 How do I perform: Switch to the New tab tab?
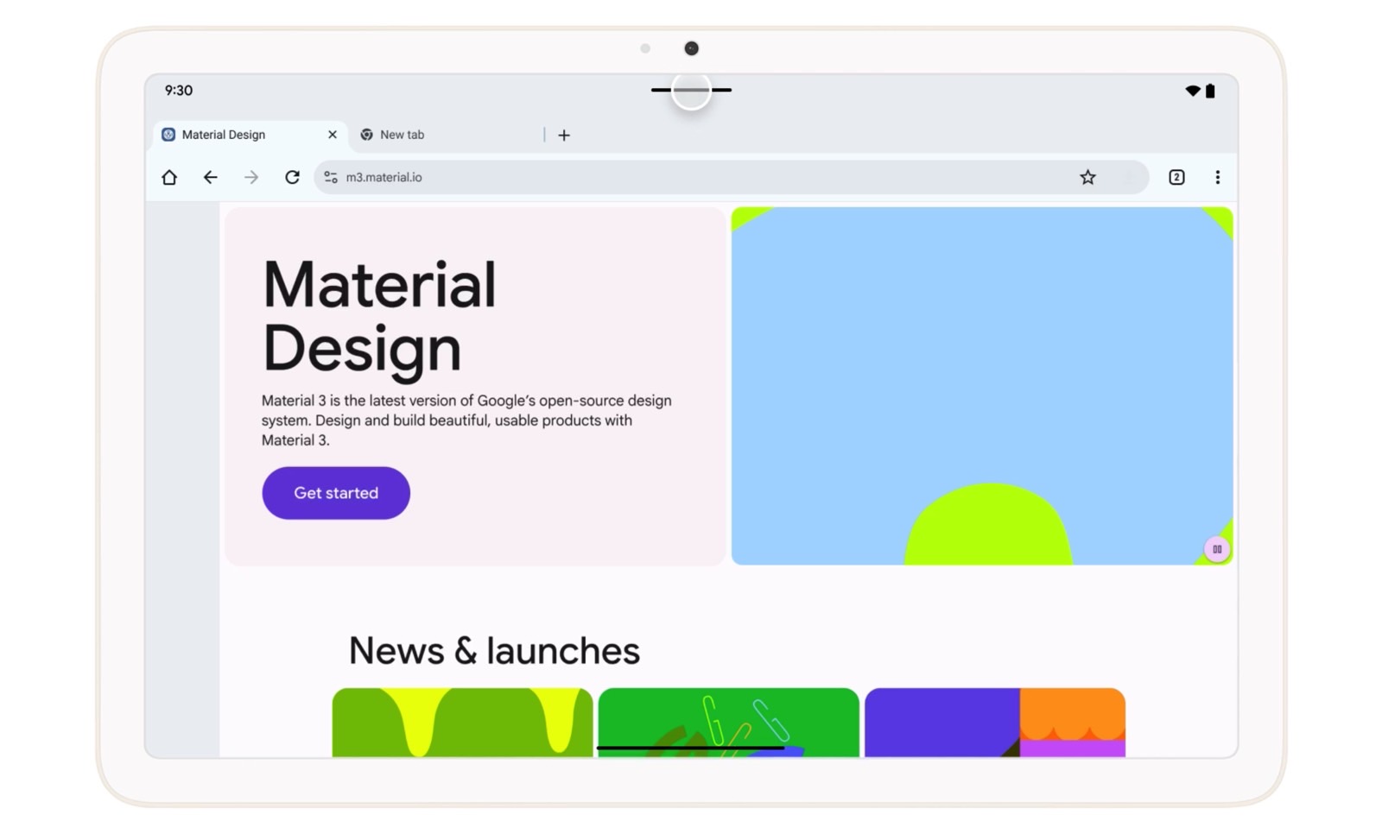(x=446, y=135)
